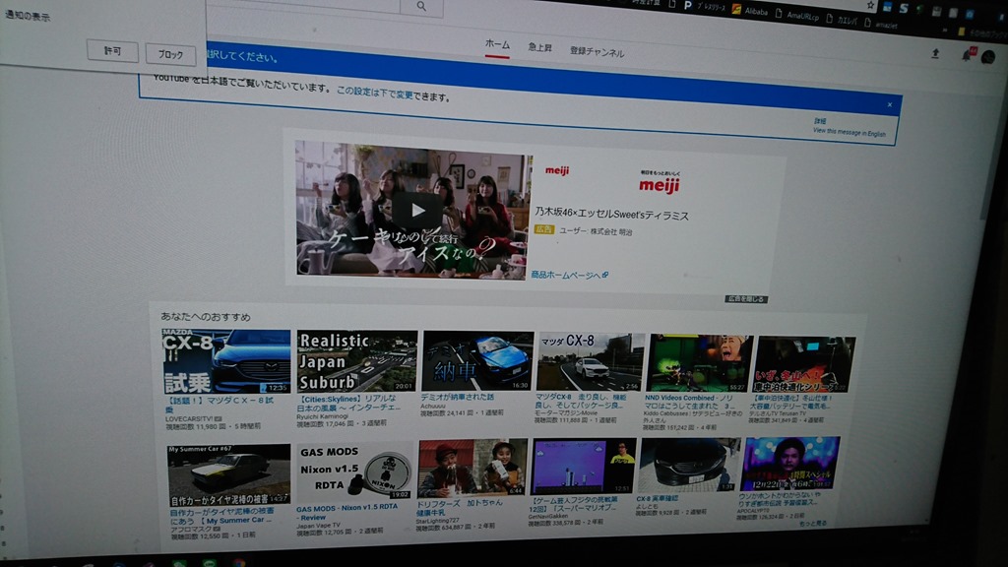1008x567 pixels.
Task: Bookmark this page with the star icon
Action: (x=870, y=5)
